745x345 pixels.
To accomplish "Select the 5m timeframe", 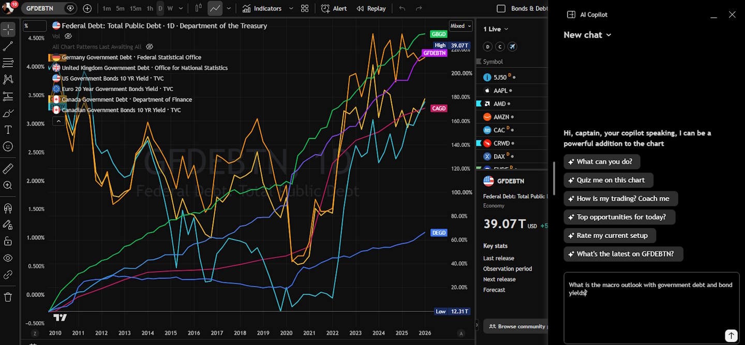I will [120, 8].
